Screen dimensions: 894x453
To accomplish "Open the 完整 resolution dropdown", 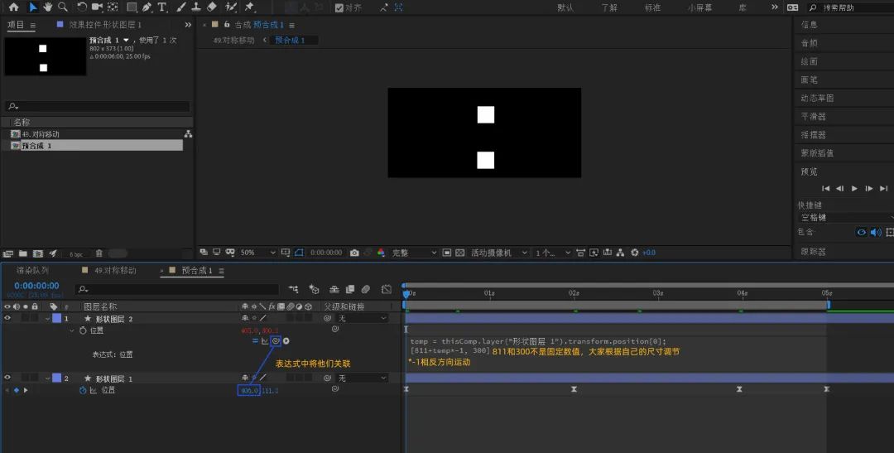I will (414, 253).
